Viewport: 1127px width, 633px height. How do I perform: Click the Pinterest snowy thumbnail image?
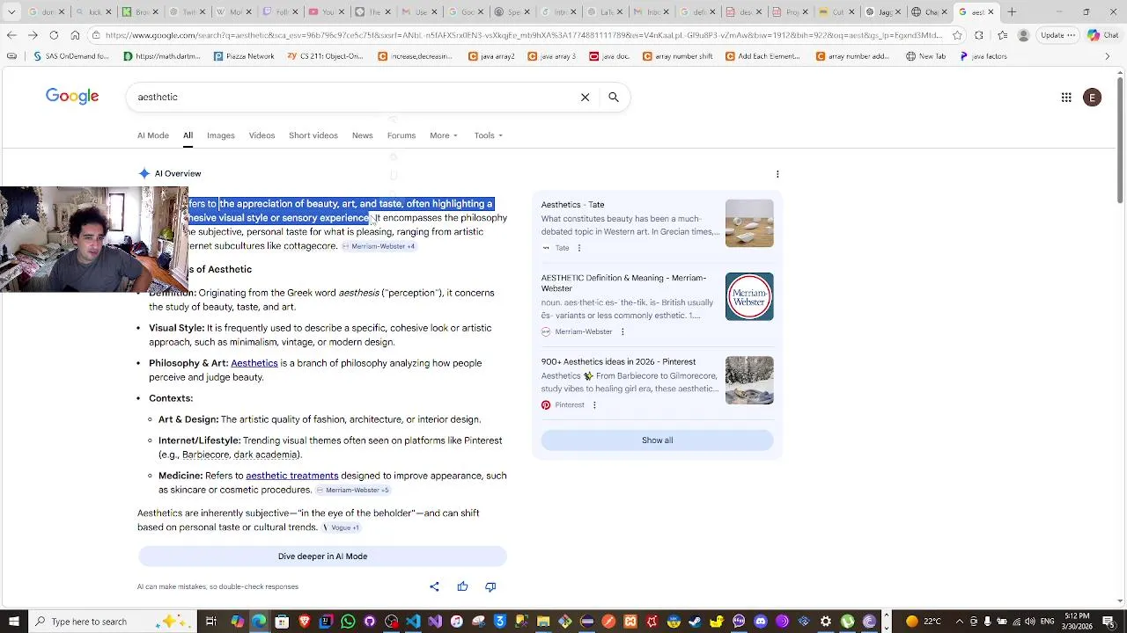click(x=749, y=380)
